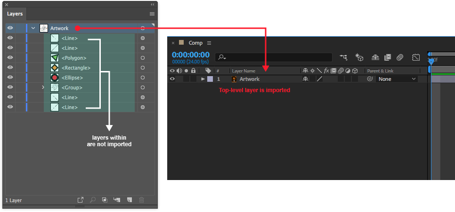Viewport: 455px width, 212px height.
Task: Hide the <Group> sublayer
Action: click(x=10, y=87)
